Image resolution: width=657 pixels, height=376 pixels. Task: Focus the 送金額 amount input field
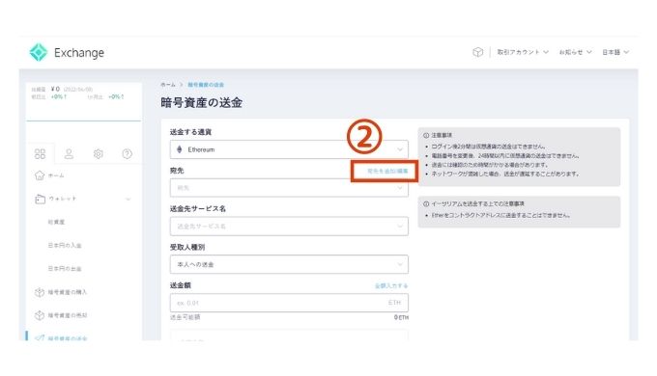point(289,303)
